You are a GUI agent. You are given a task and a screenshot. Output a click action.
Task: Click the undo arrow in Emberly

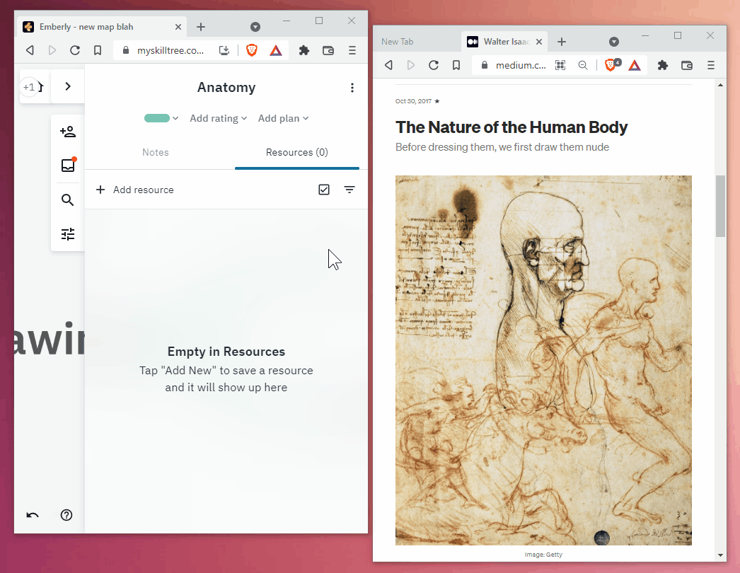click(x=33, y=515)
